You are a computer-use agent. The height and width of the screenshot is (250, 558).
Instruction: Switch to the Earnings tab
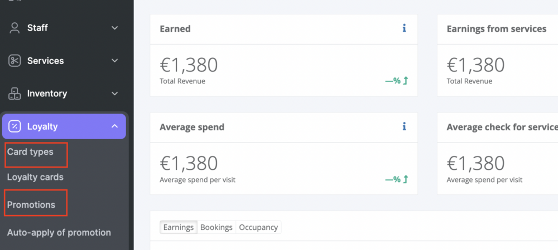tap(179, 227)
